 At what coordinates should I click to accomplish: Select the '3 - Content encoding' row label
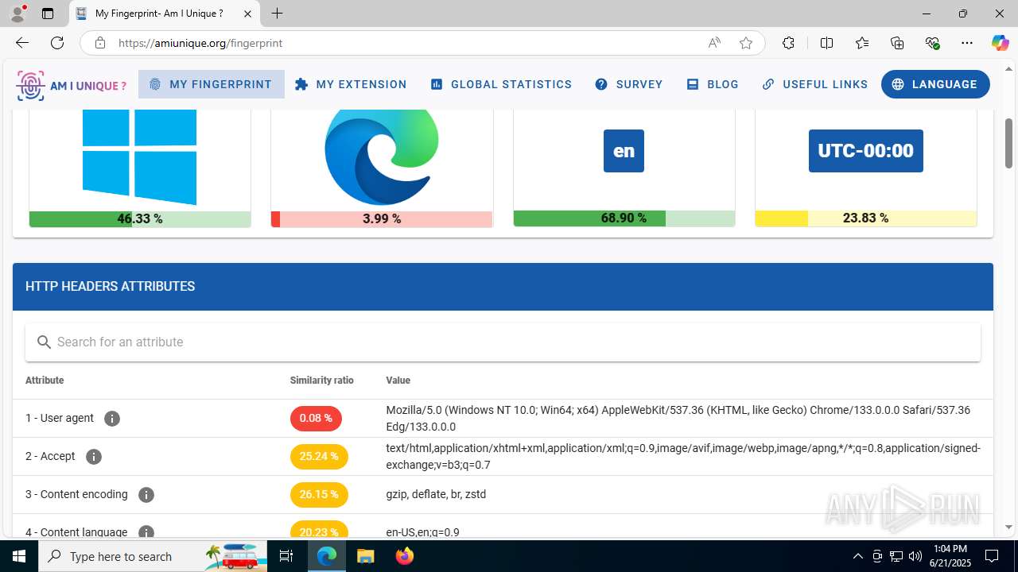pyautogui.click(x=76, y=494)
